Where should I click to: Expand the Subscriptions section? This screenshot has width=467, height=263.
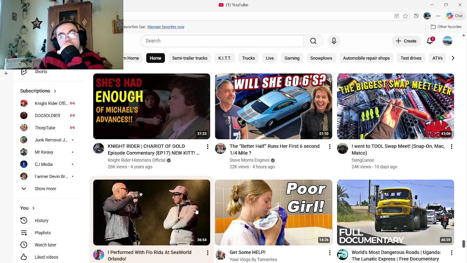click(38, 91)
